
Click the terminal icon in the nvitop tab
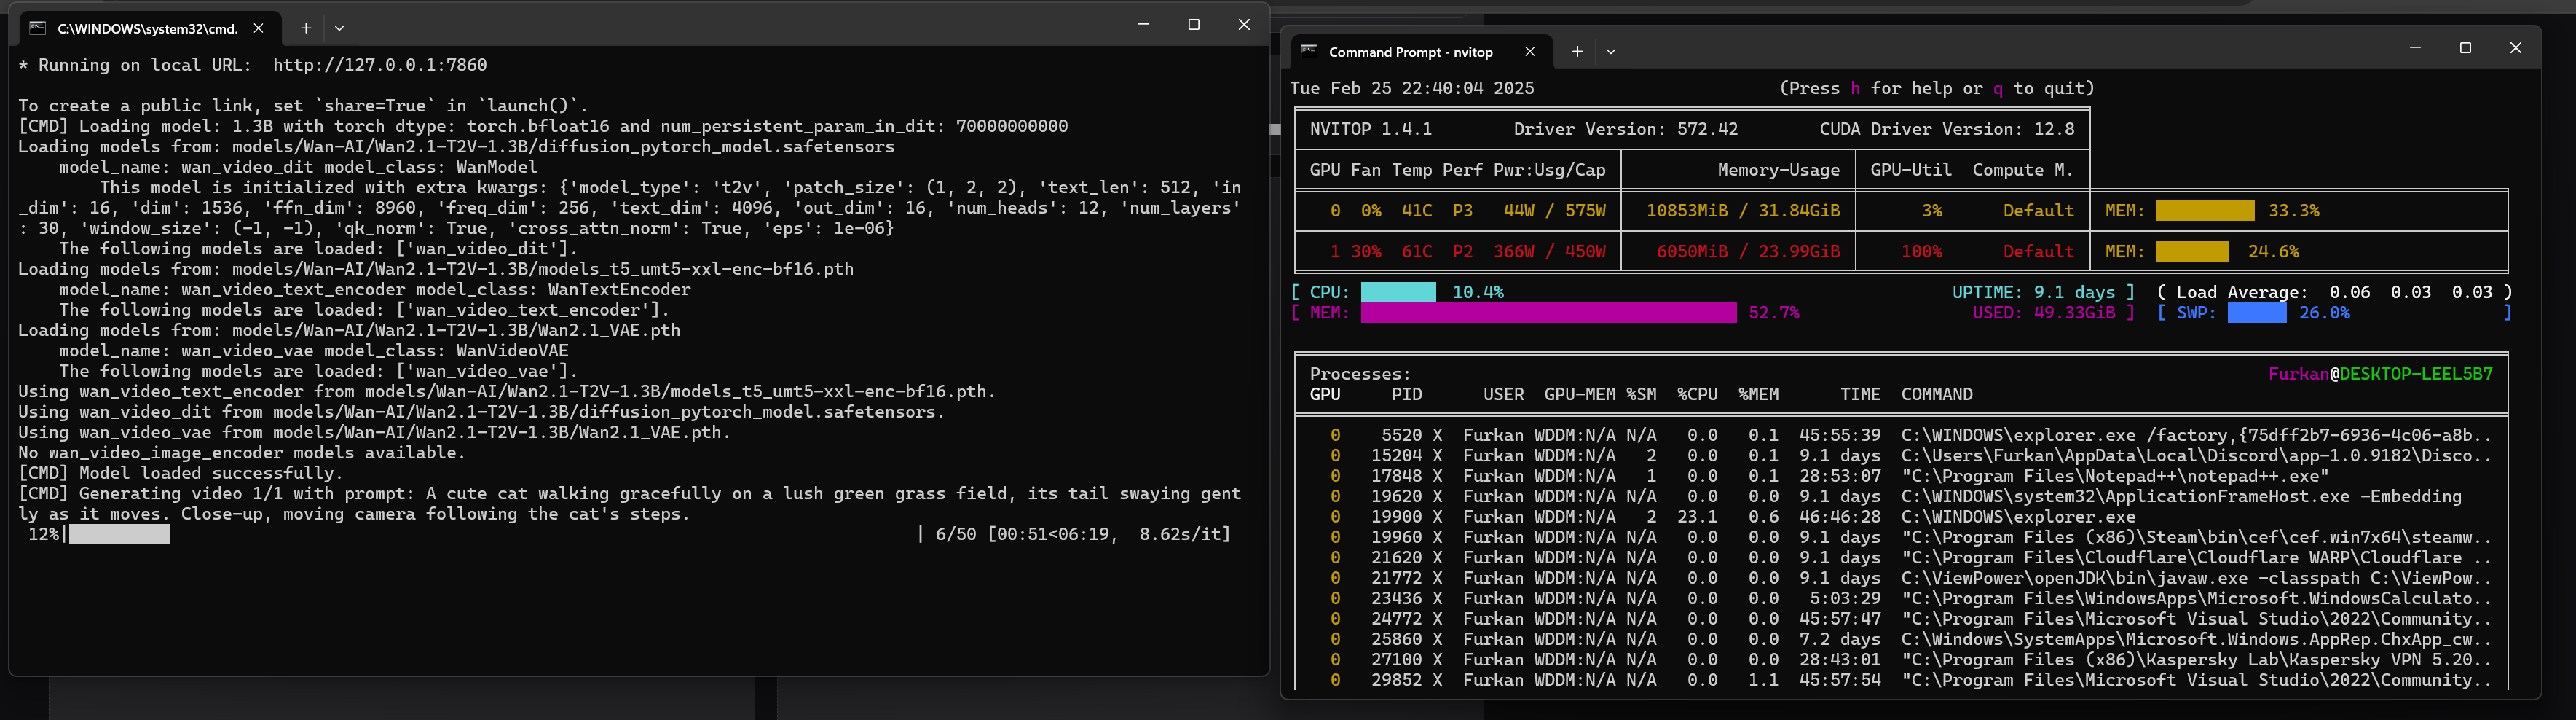point(1309,52)
